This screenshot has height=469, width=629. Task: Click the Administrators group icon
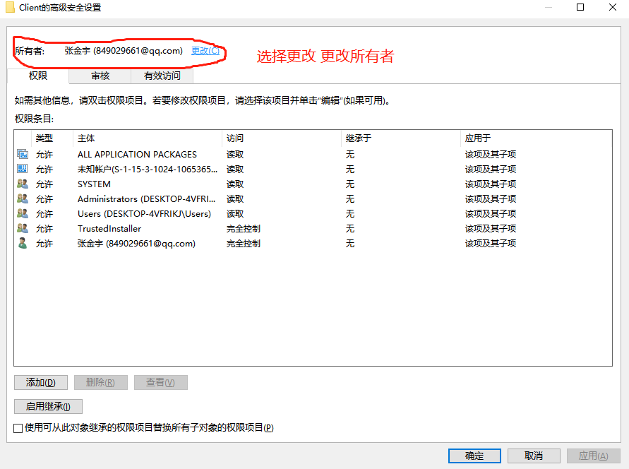tap(23, 198)
